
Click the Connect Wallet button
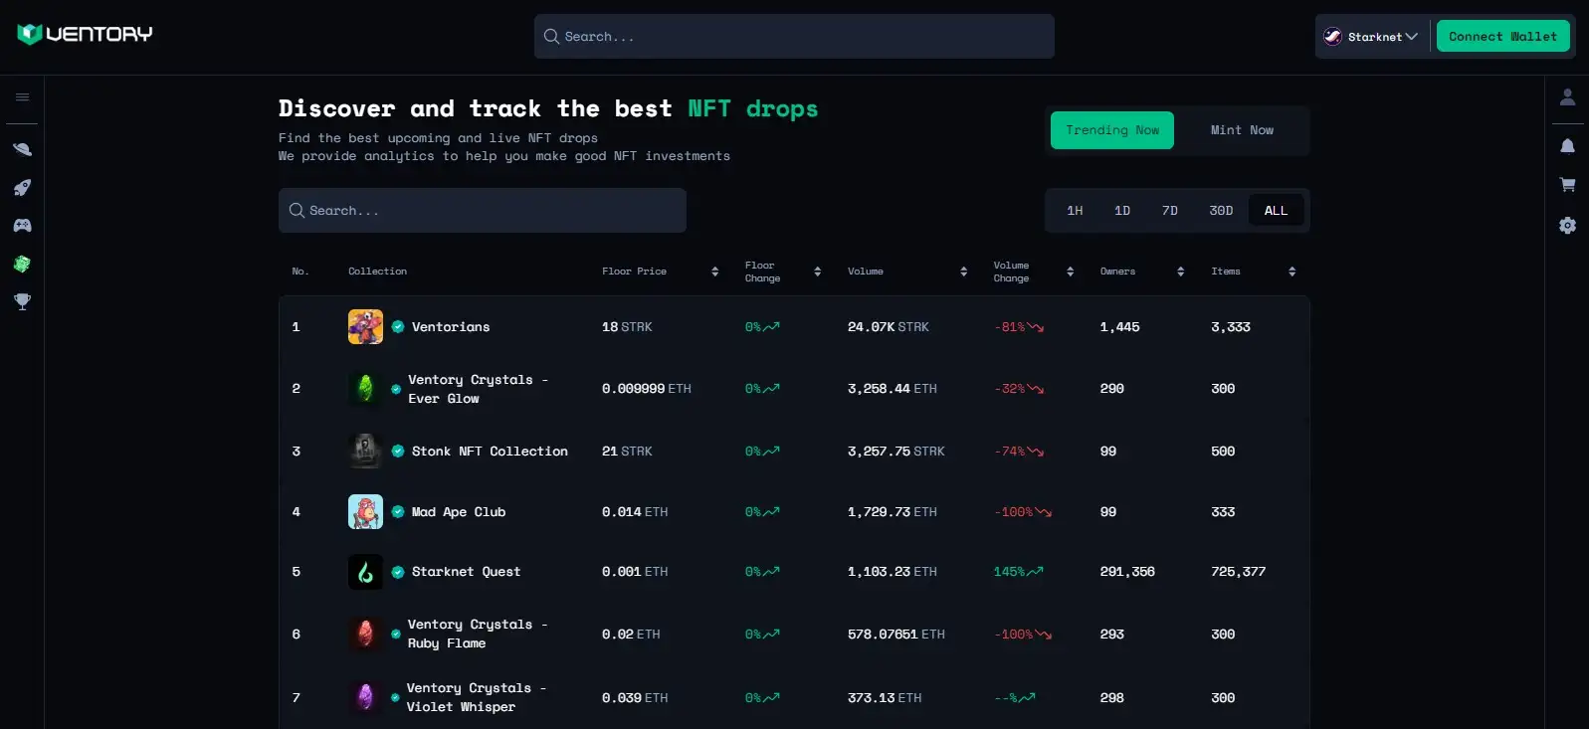1502,37
